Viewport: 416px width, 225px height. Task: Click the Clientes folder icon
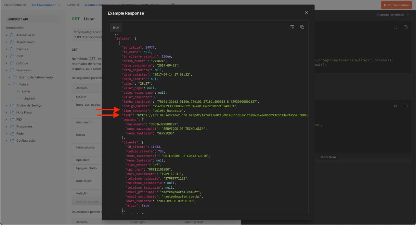(x=12, y=49)
